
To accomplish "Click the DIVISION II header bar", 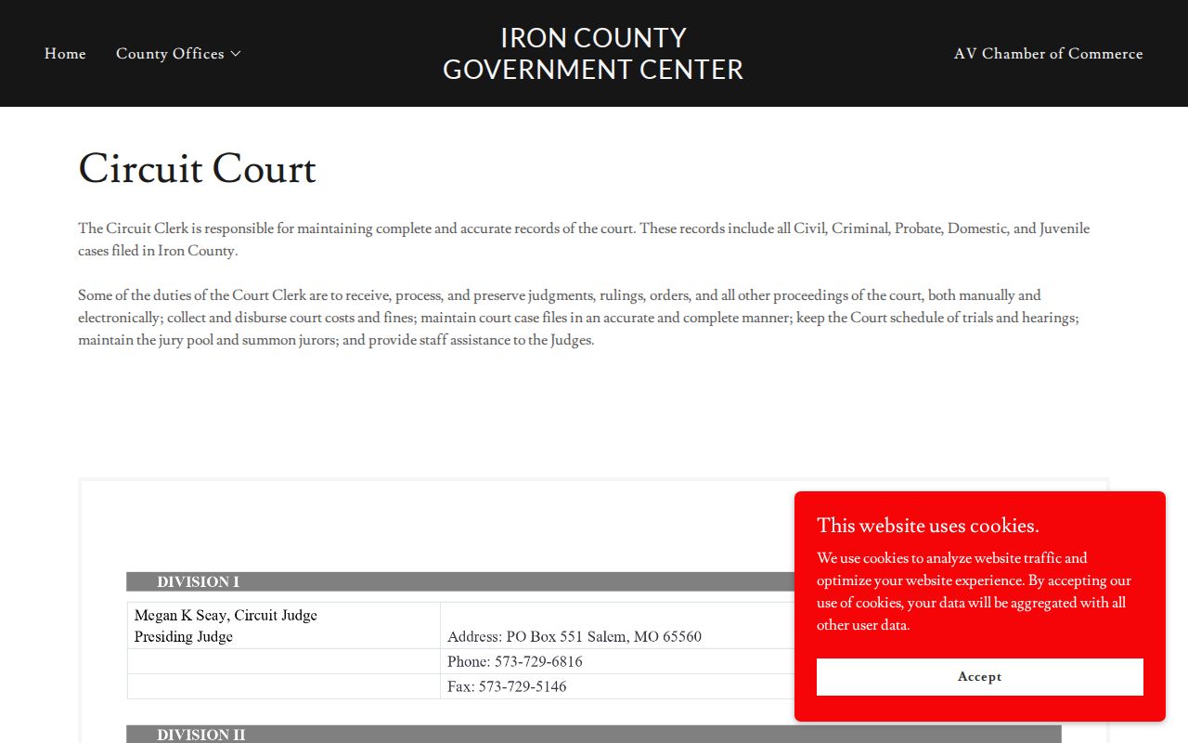I will (x=593, y=735).
